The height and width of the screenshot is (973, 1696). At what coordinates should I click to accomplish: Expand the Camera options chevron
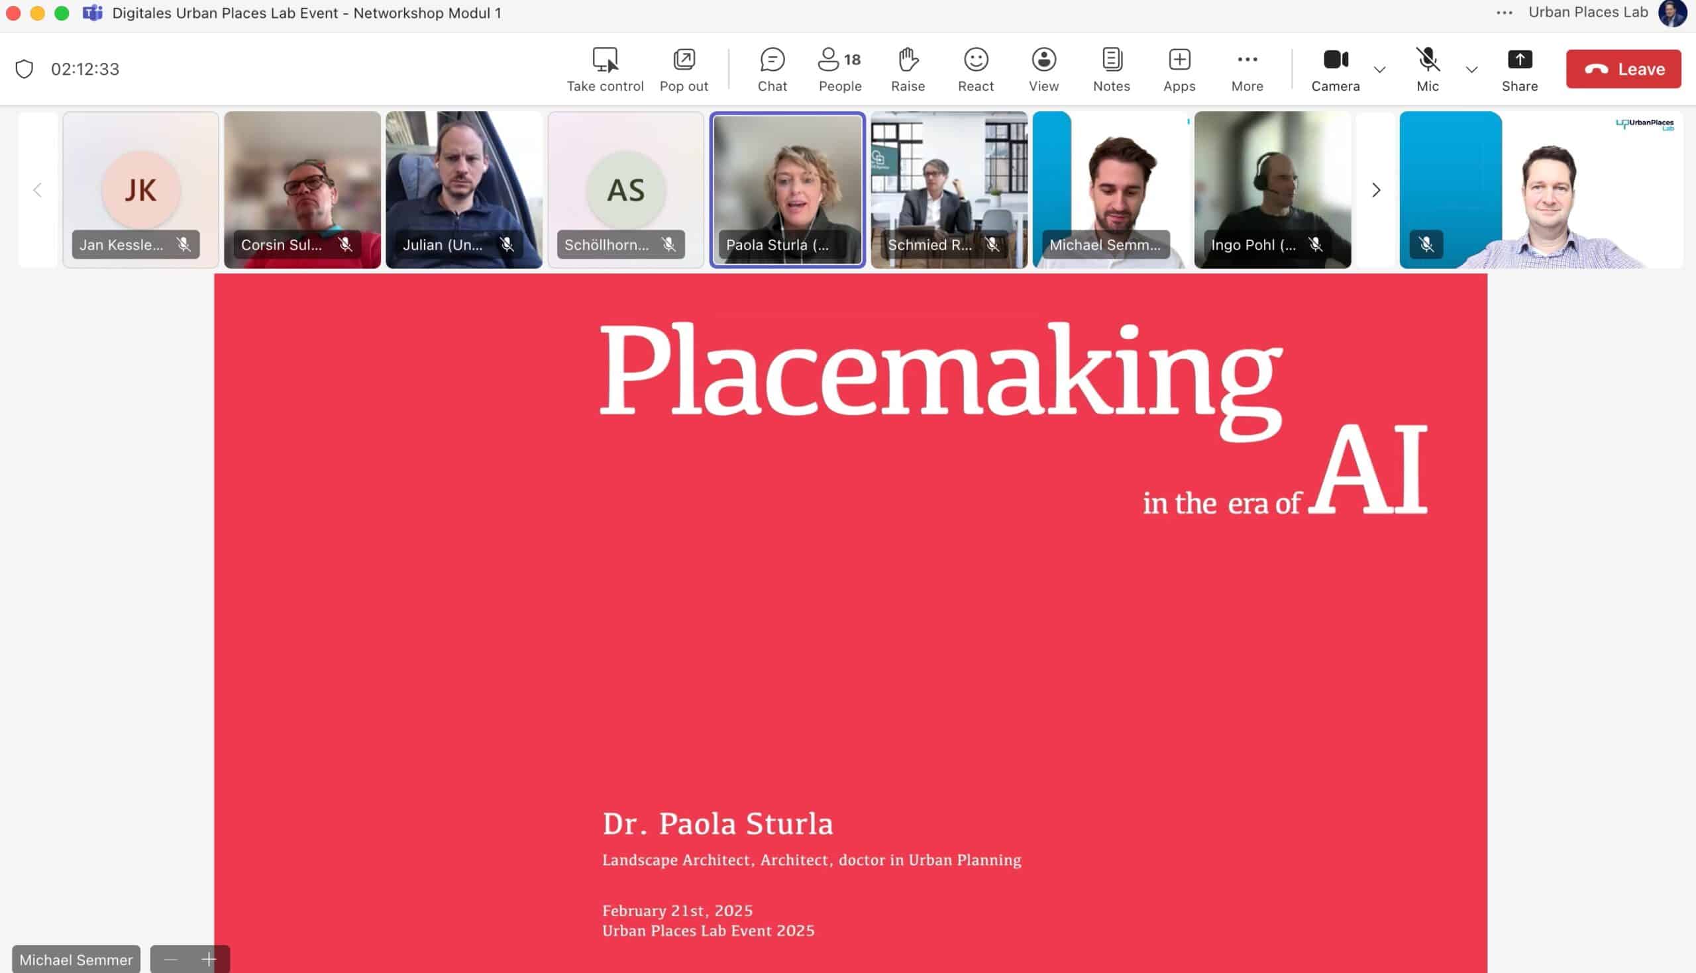pyautogui.click(x=1379, y=69)
